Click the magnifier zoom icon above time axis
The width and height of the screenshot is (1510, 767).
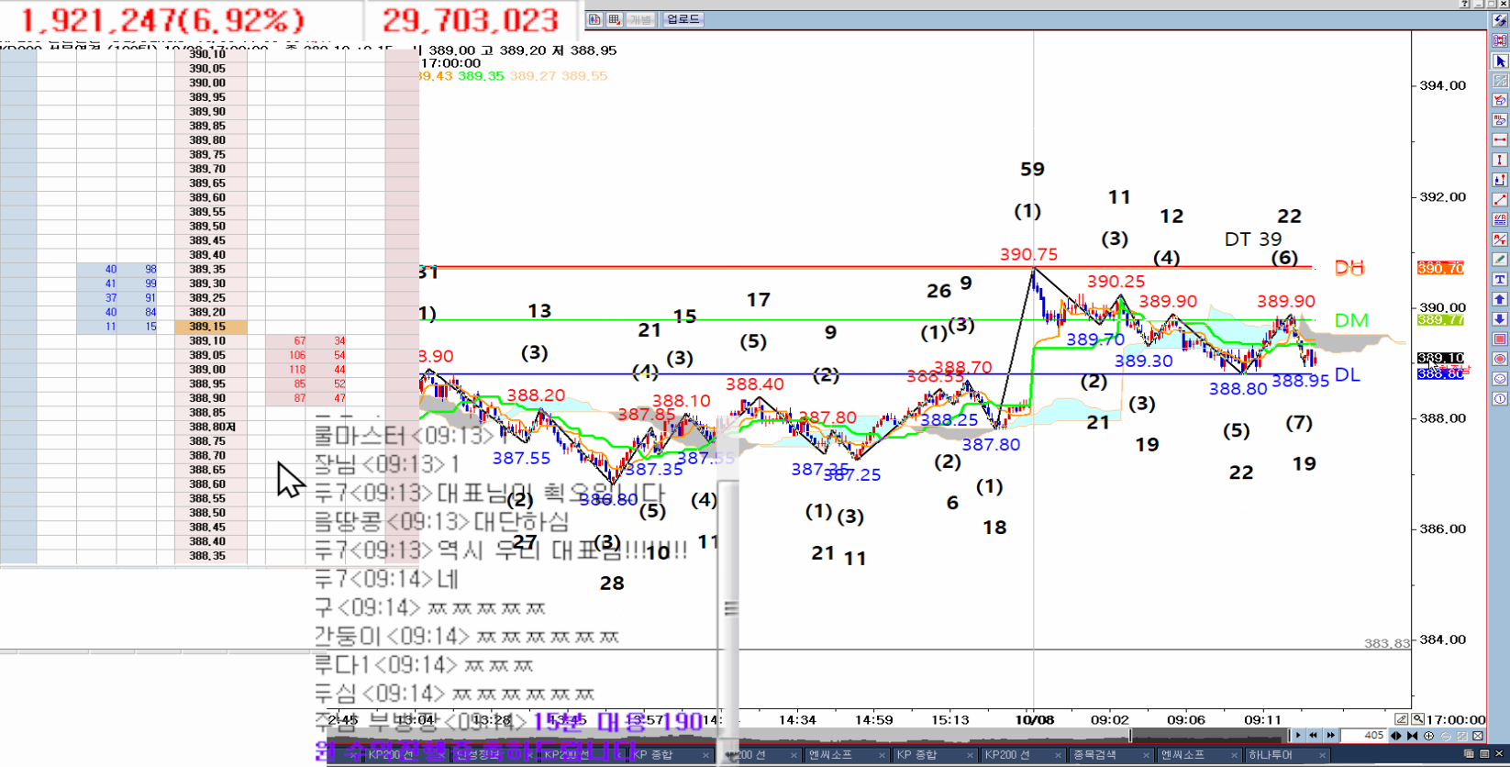coord(1418,719)
